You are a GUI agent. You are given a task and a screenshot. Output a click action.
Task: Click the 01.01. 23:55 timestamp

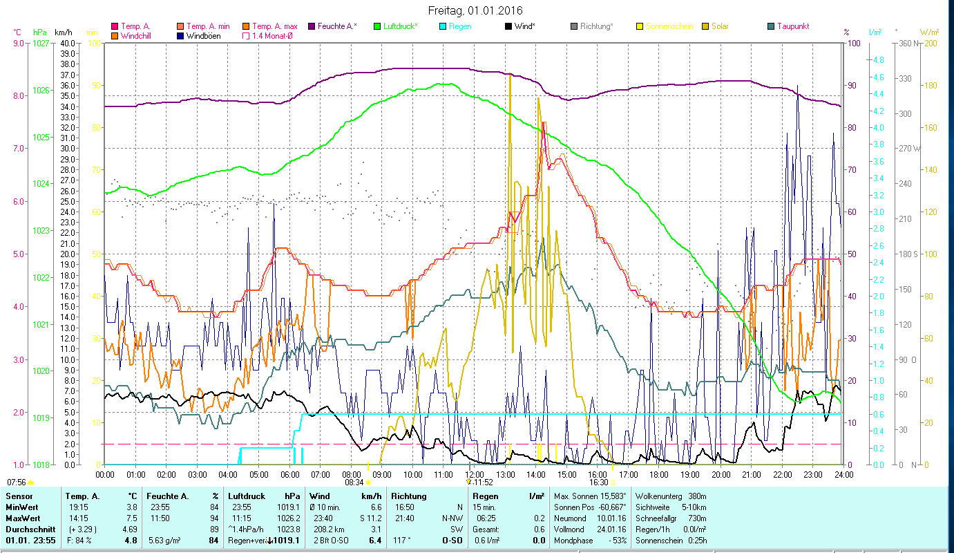(30, 541)
